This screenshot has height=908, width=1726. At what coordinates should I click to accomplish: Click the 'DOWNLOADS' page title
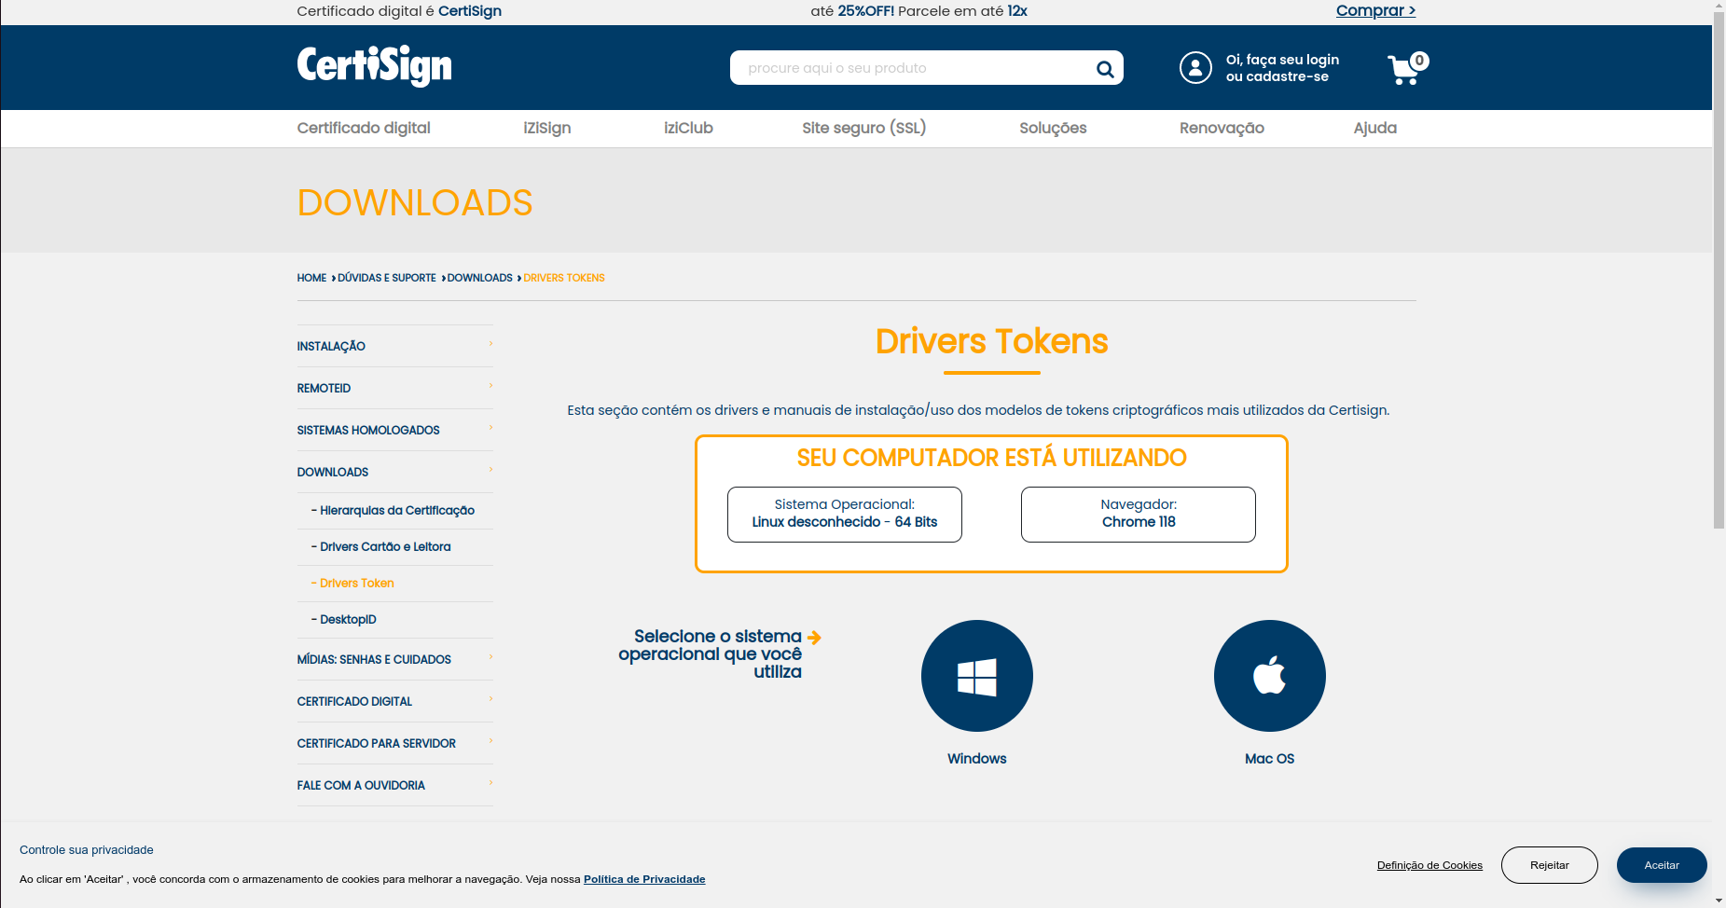[x=415, y=203]
